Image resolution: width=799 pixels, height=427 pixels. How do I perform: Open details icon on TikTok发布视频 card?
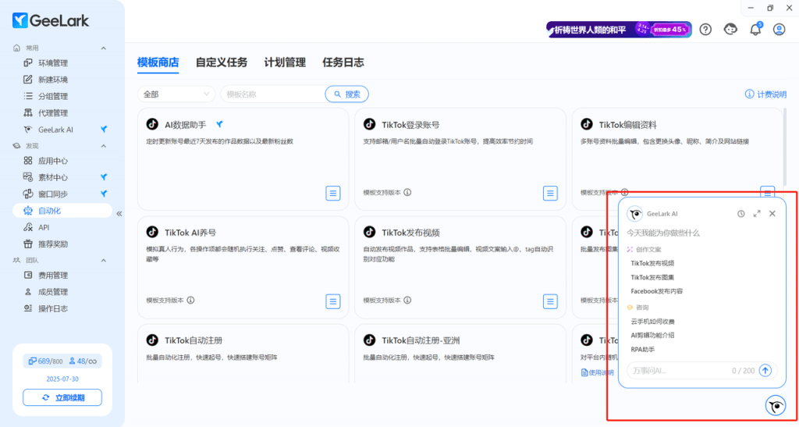click(x=550, y=301)
